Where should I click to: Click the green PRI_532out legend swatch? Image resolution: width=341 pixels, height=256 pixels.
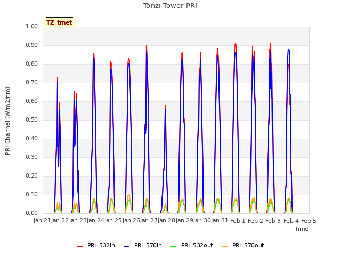click(174, 246)
